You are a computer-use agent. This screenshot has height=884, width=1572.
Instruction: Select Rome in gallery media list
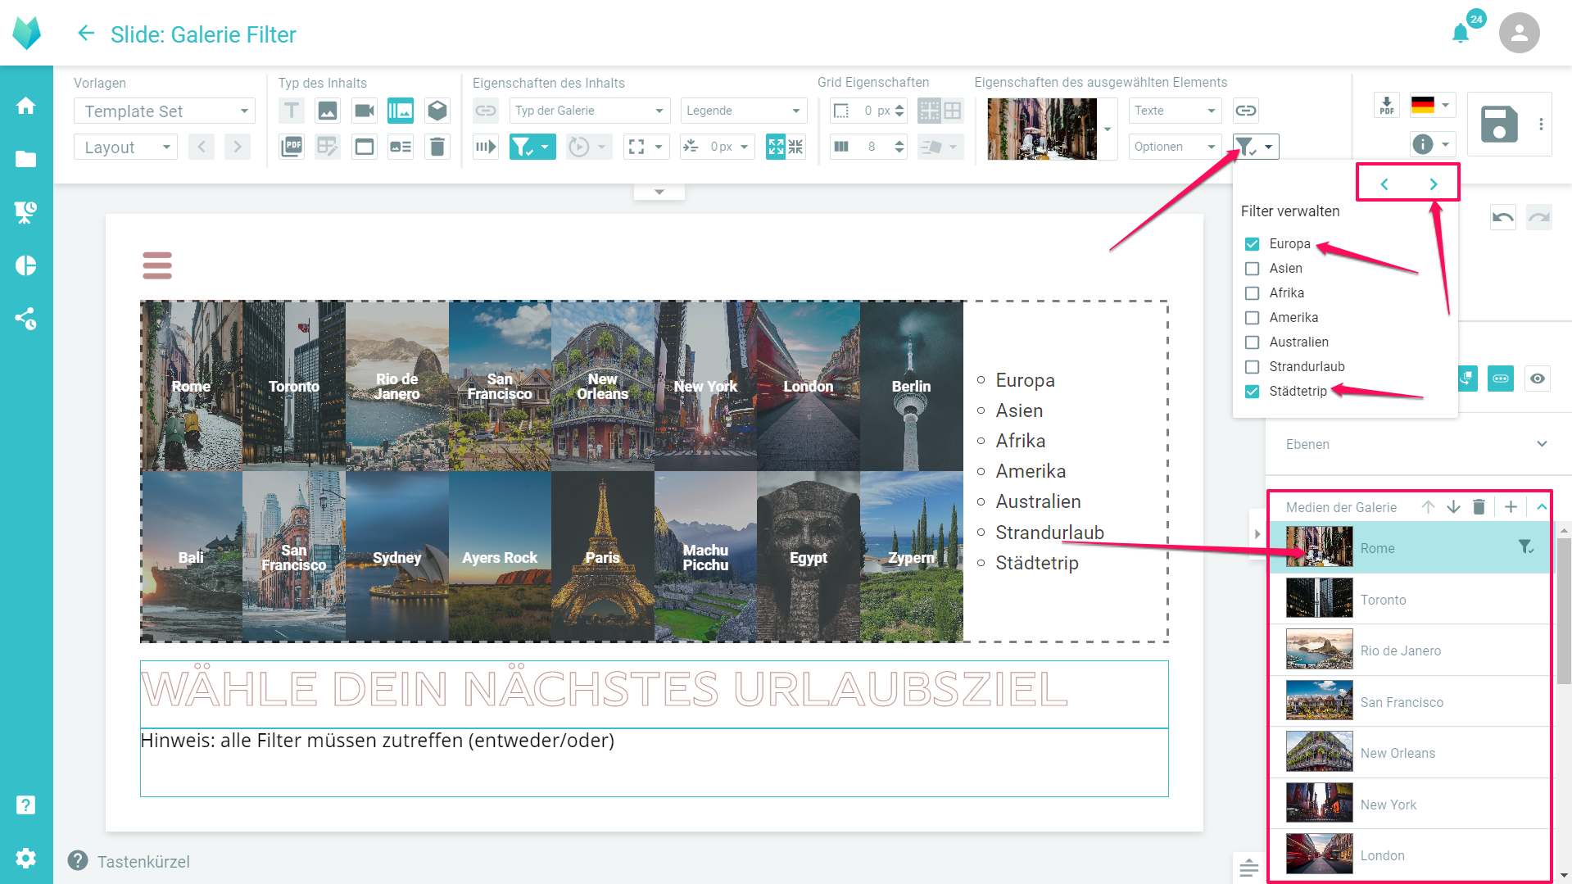pyautogui.click(x=1409, y=548)
